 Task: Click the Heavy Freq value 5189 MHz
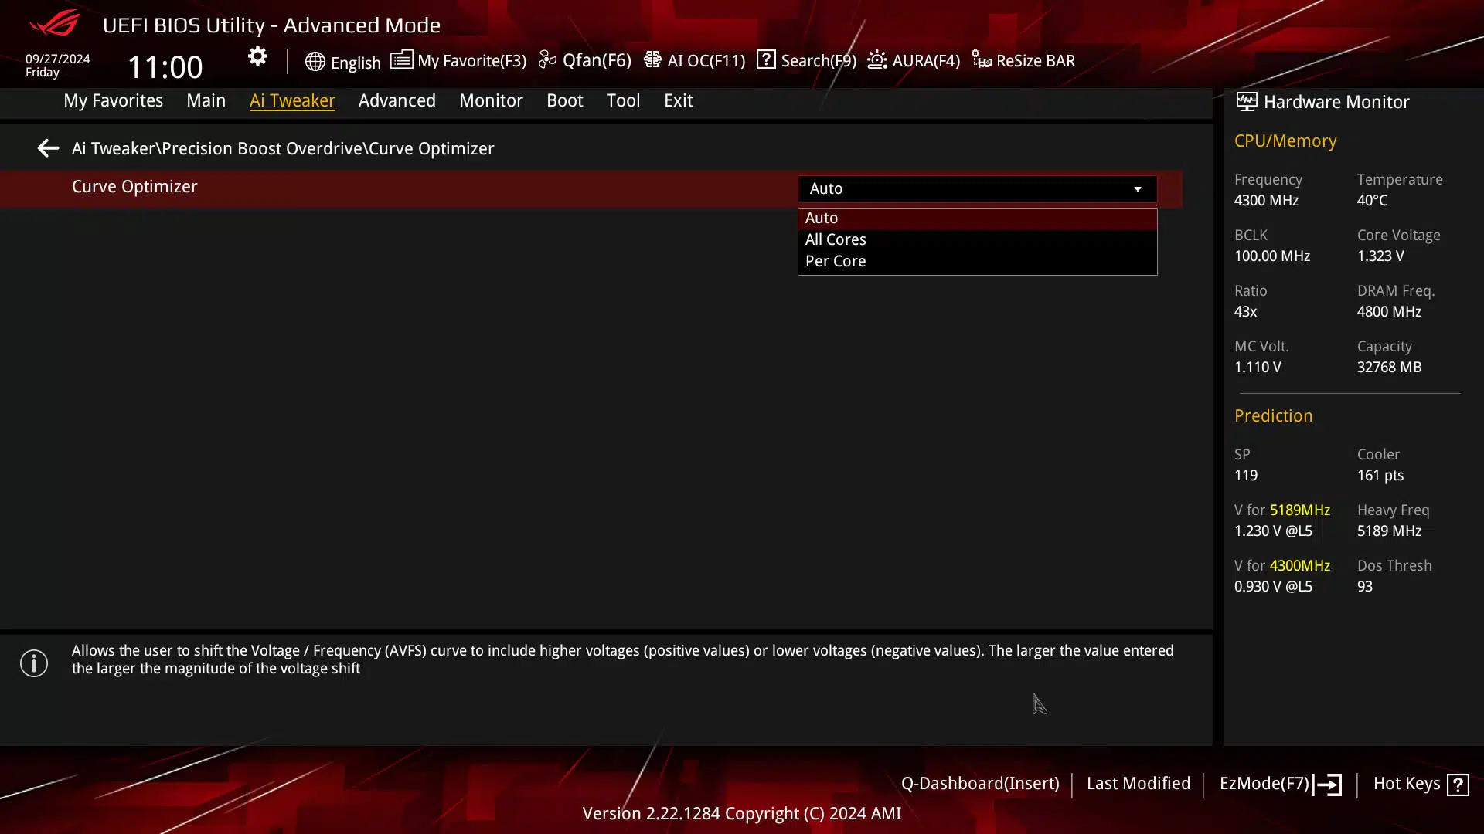pyautogui.click(x=1389, y=531)
